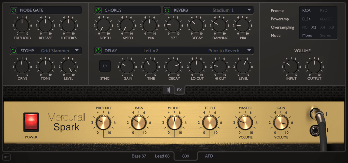Image resolution: width=348 pixels, height=163 pixels.
Task: Toggle the Delay power icon
Action: [98, 51]
